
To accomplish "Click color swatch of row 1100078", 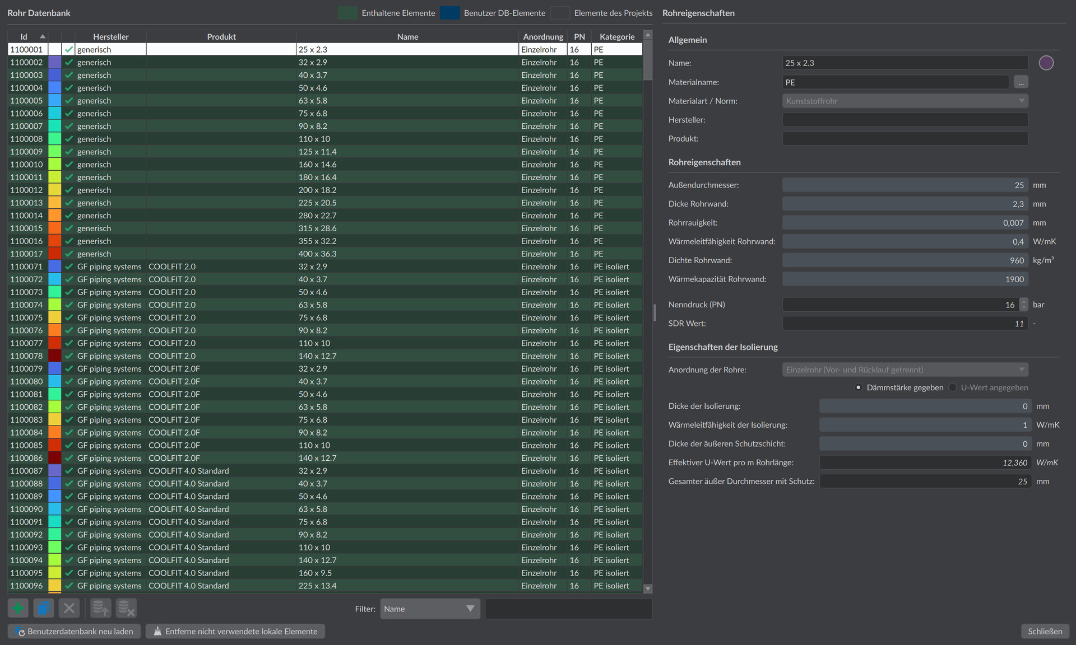I will click(x=55, y=356).
